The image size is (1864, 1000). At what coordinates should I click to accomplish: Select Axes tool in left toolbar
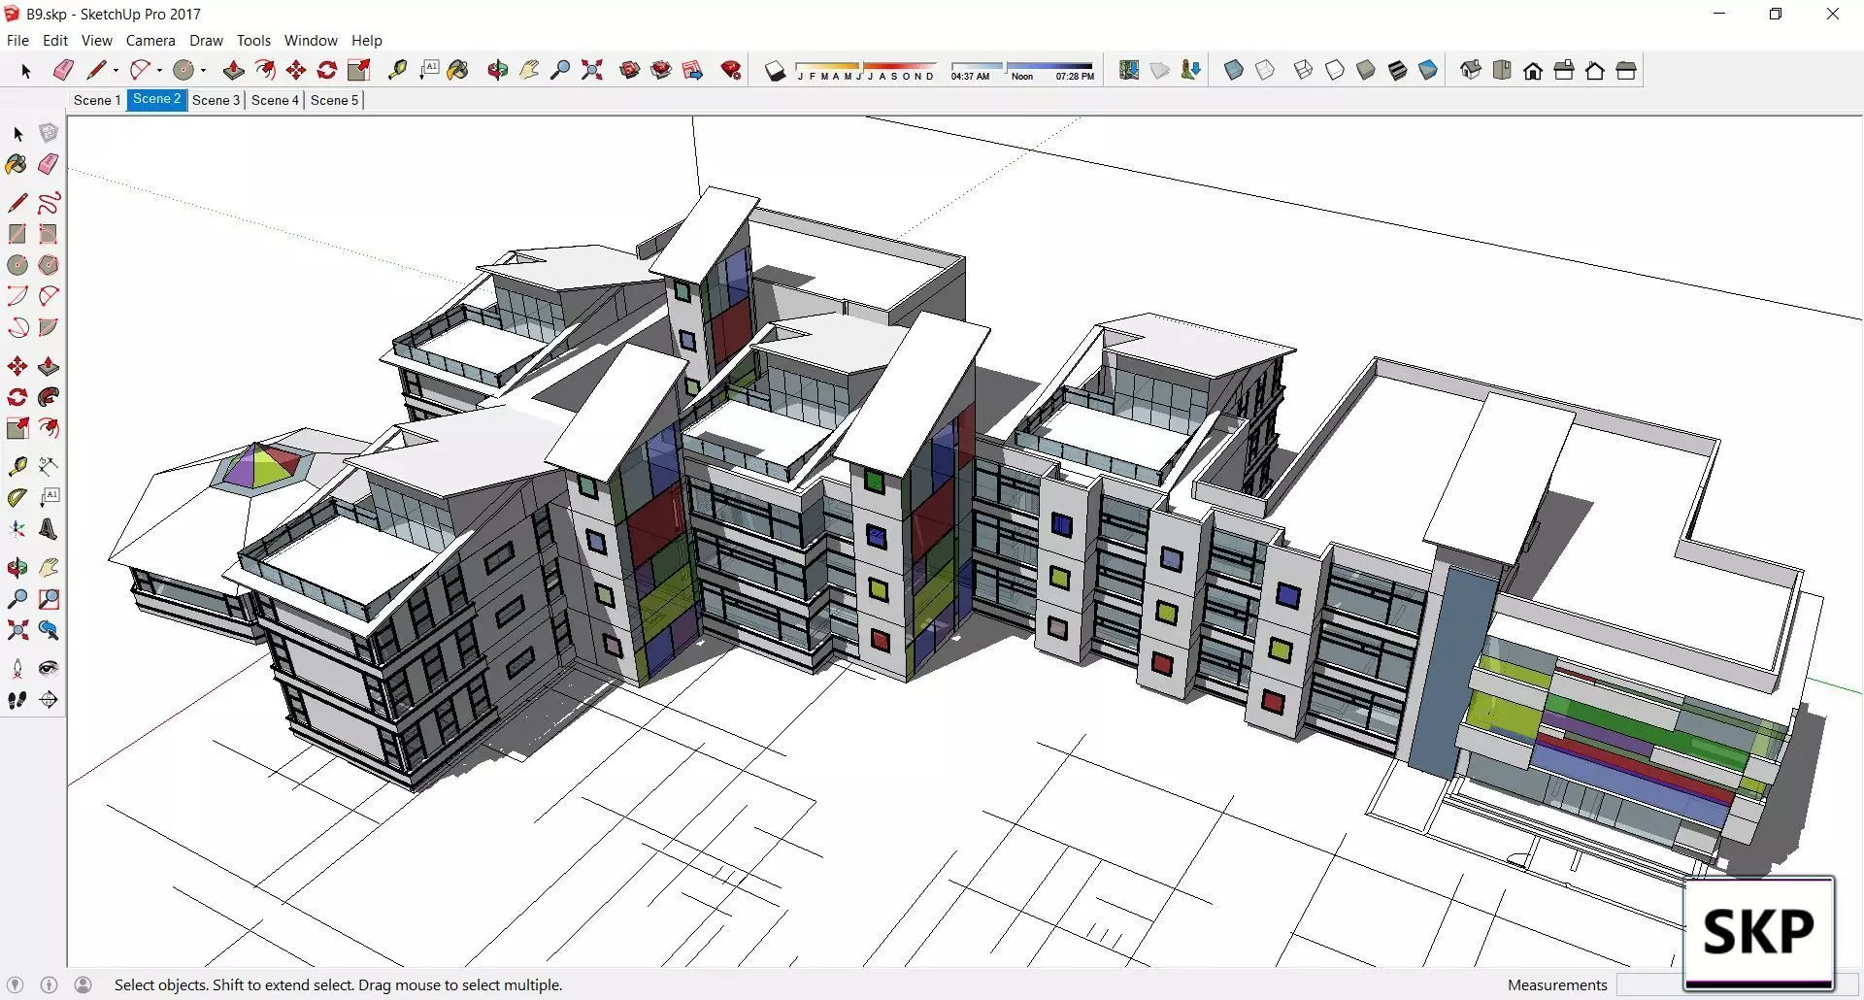(x=17, y=529)
